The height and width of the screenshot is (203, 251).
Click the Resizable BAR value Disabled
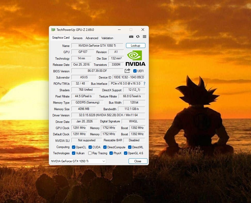pyautogui.click(x=134, y=140)
